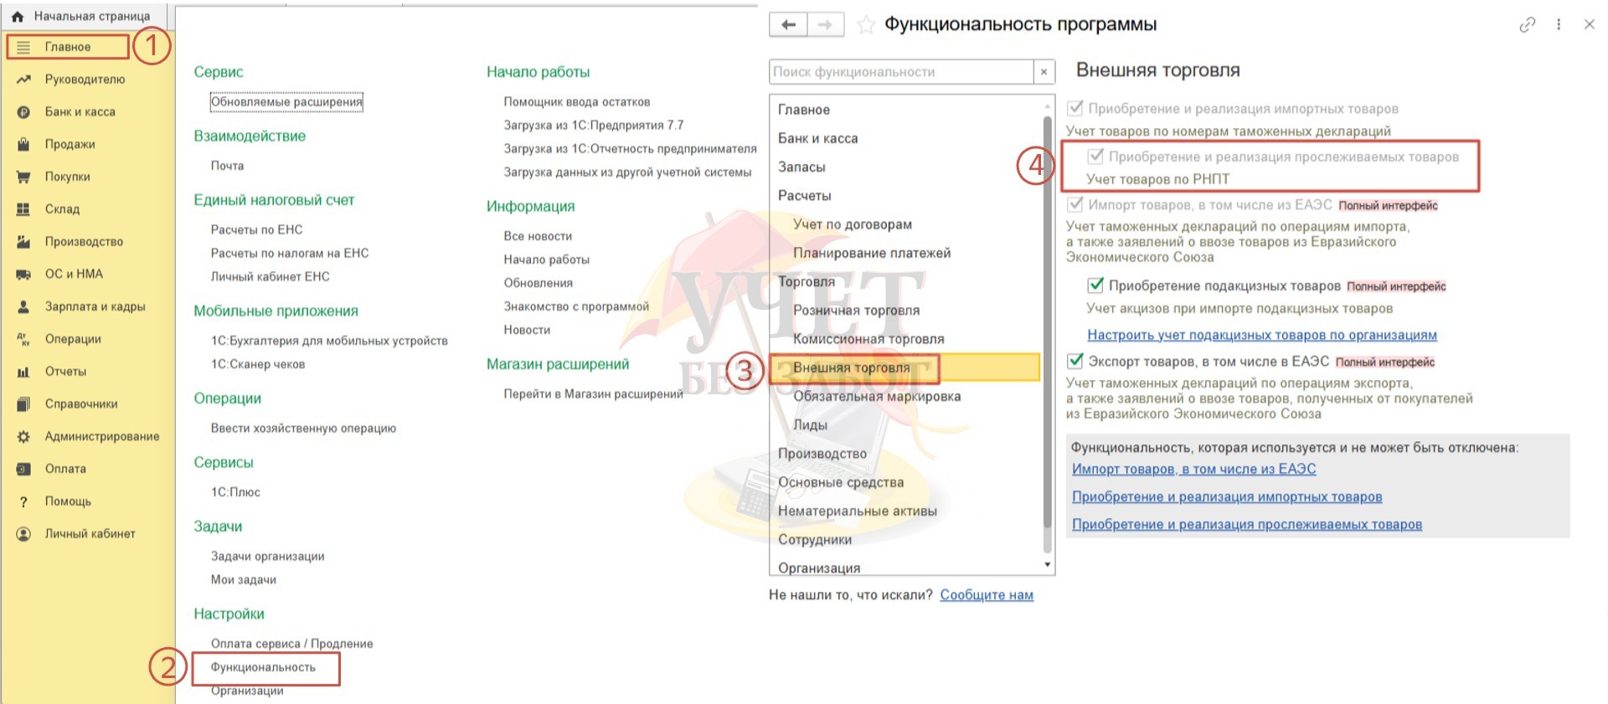The width and height of the screenshot is (1608, 704).
Task: Uncheck Приобретение подакцизных товаров checkbox
Action: click(x=1095, y=285)
